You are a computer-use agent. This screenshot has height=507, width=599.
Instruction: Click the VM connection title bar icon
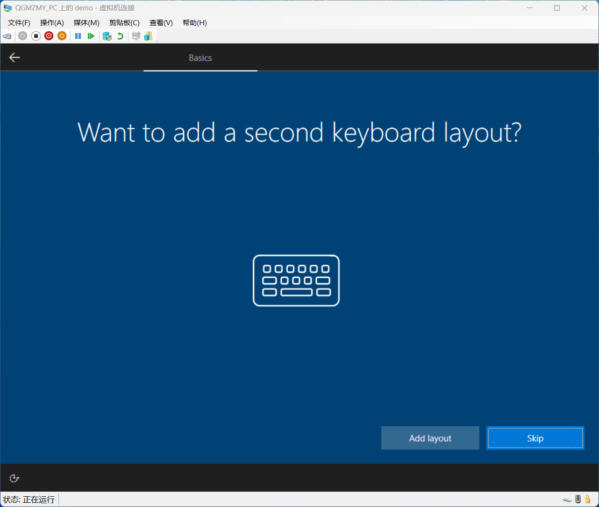click(7, 8)
